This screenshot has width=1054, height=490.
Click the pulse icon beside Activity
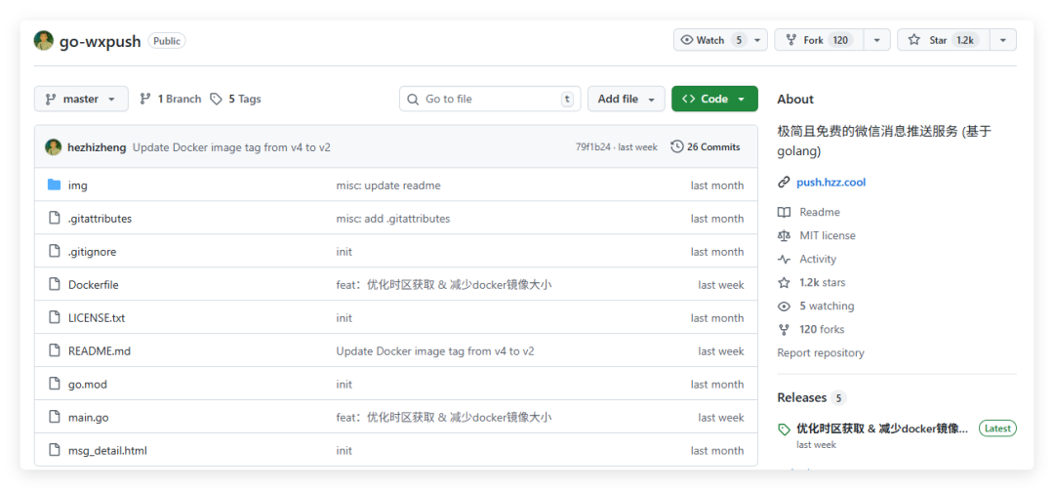(784, 260)
